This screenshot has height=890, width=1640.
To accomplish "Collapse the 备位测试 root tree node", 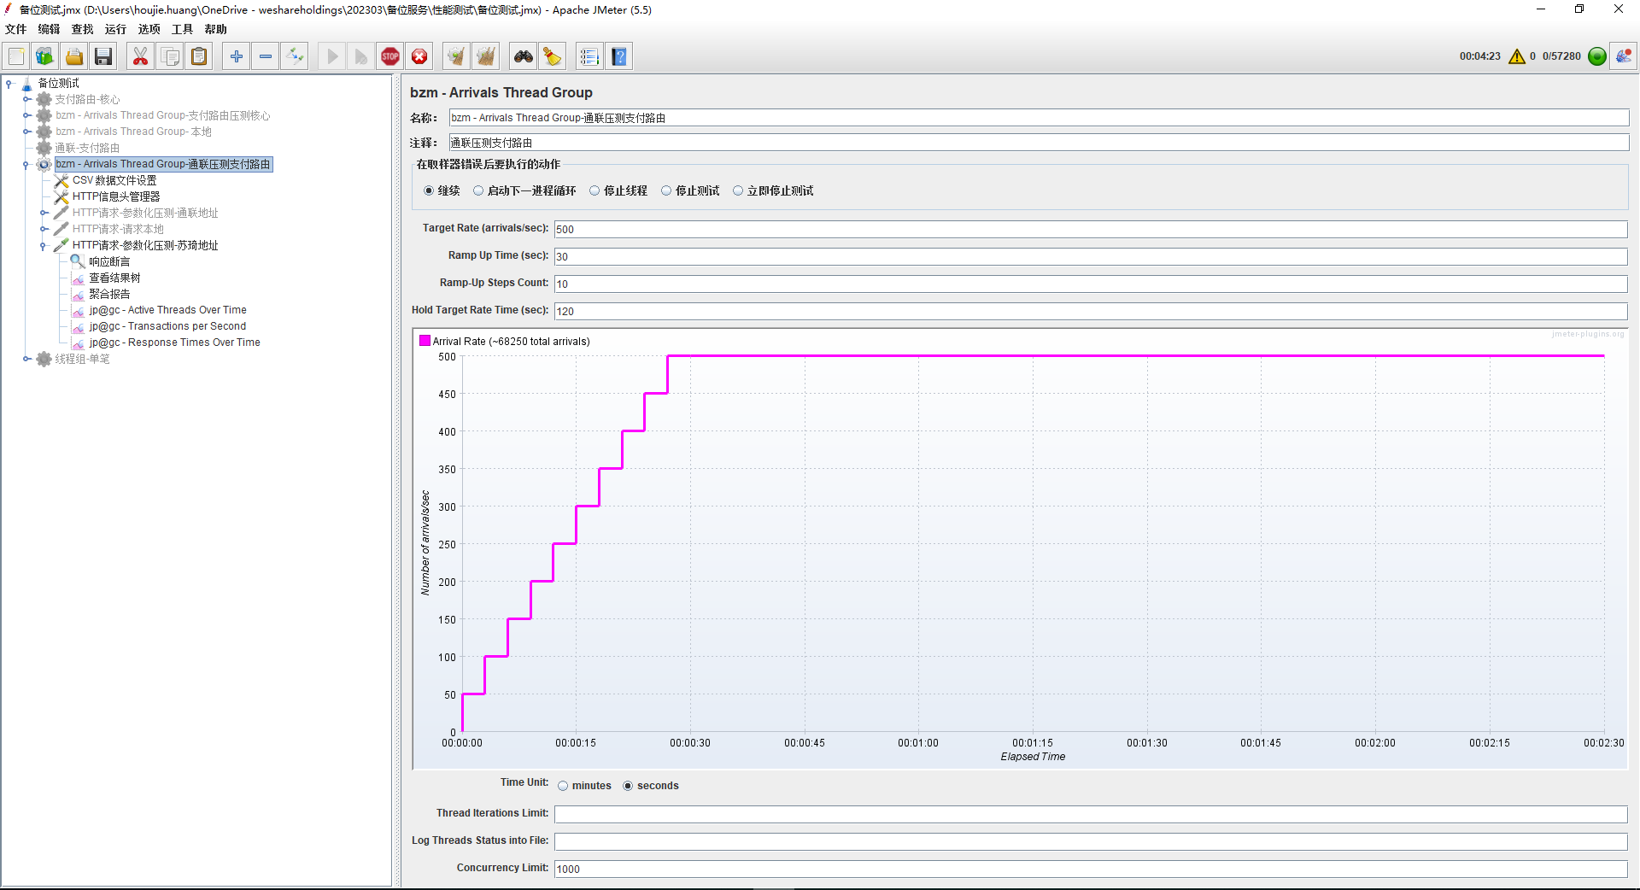I will coord(9,83).
